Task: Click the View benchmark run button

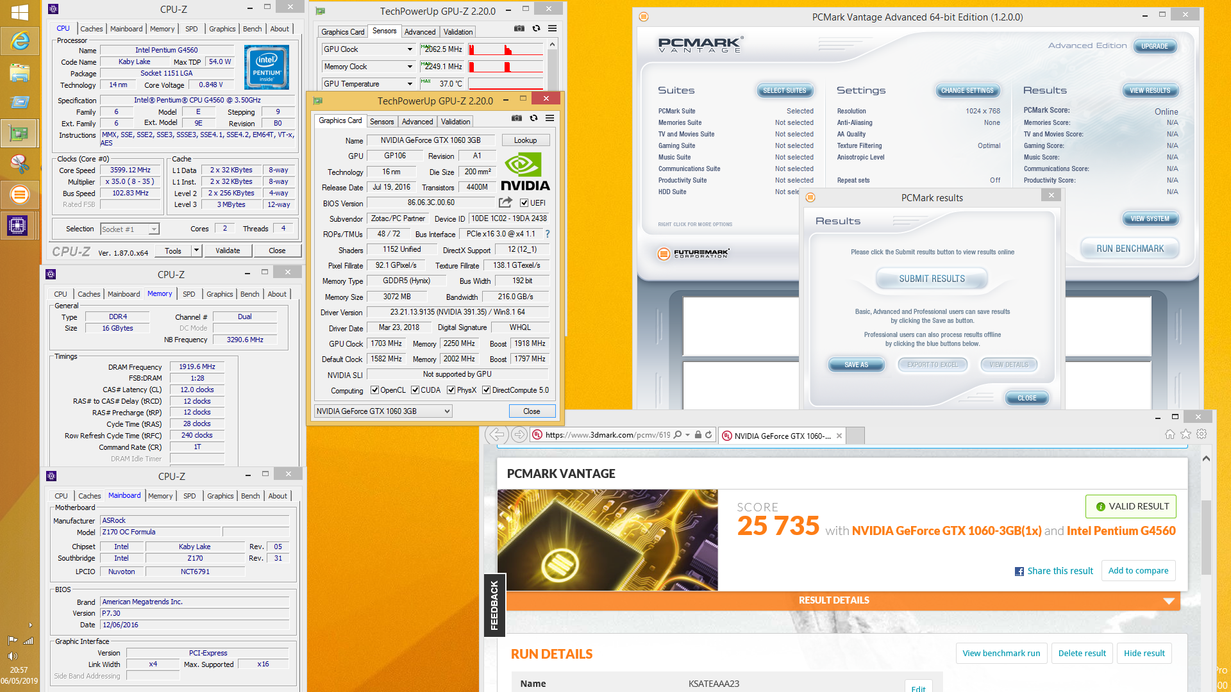Action: (1001, 653)
